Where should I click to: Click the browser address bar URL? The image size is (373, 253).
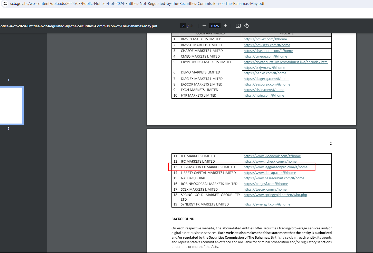[x=137, y=4]
